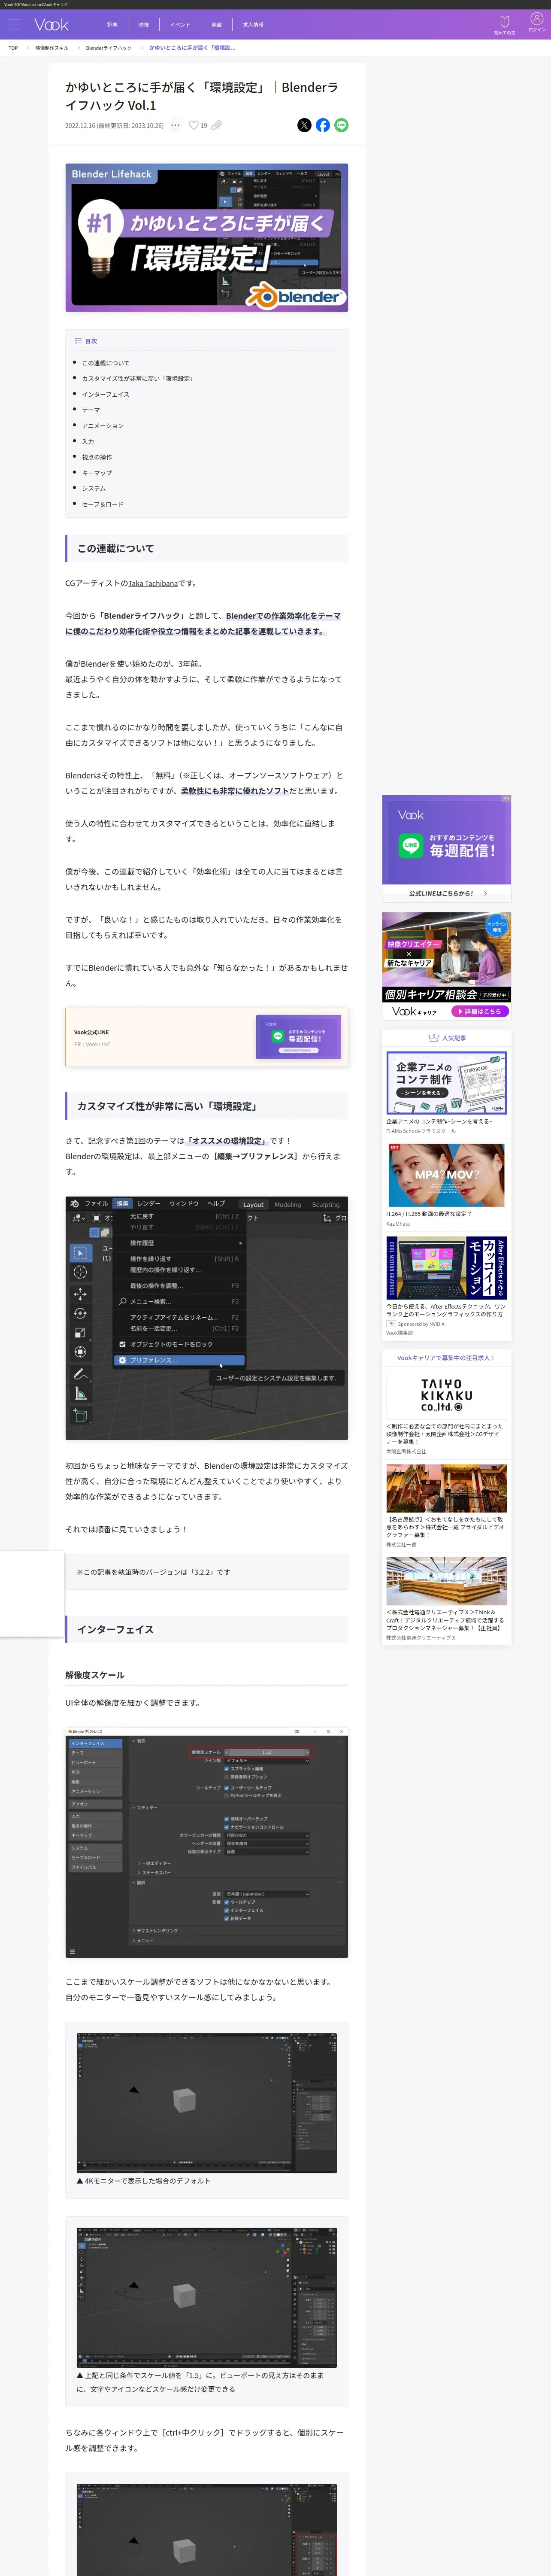Jump to 'セーブ&ロード' in the contents
Image resolution: width=551 pixels, height=2576 pixels.
[x=103, y=504]
